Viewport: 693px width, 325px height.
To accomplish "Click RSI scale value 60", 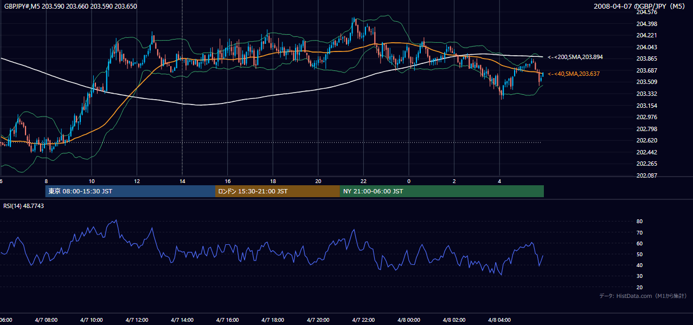I will [x=639, y=243].
